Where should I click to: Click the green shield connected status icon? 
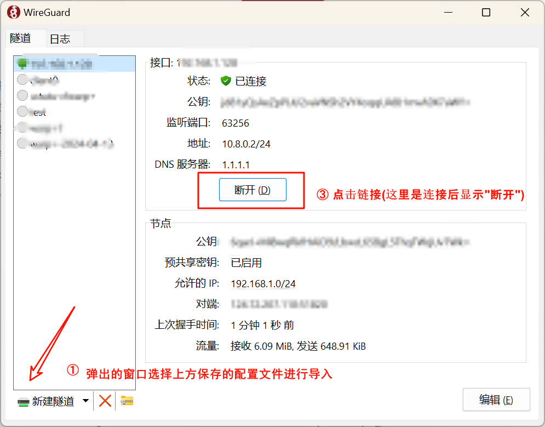coord(226,81)
